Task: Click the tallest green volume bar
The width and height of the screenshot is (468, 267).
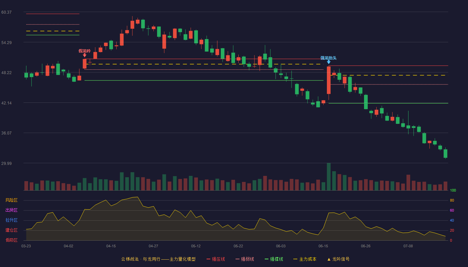Action: (329, 177)
